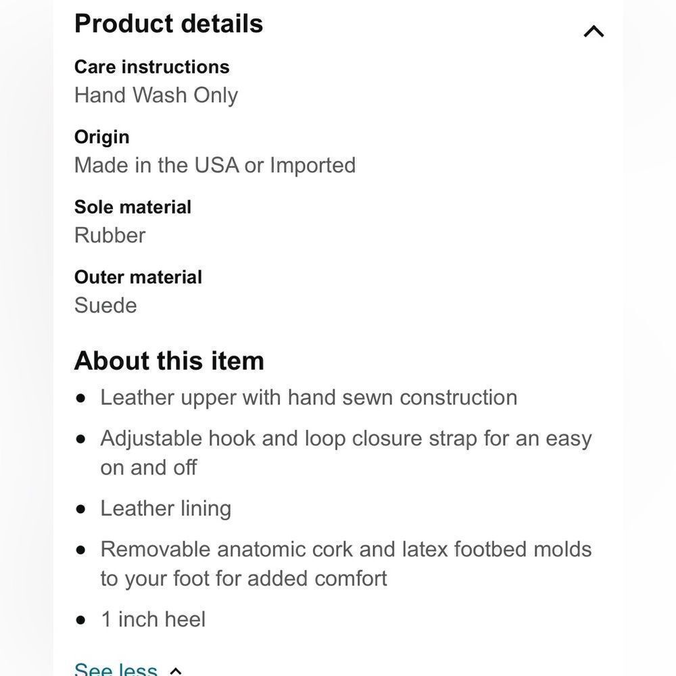Select the Outer material label

pos(138,277)
